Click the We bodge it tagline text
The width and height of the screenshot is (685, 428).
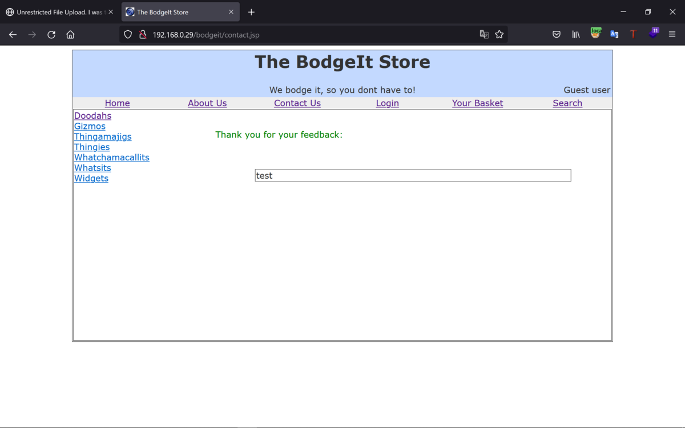[342, 90]
